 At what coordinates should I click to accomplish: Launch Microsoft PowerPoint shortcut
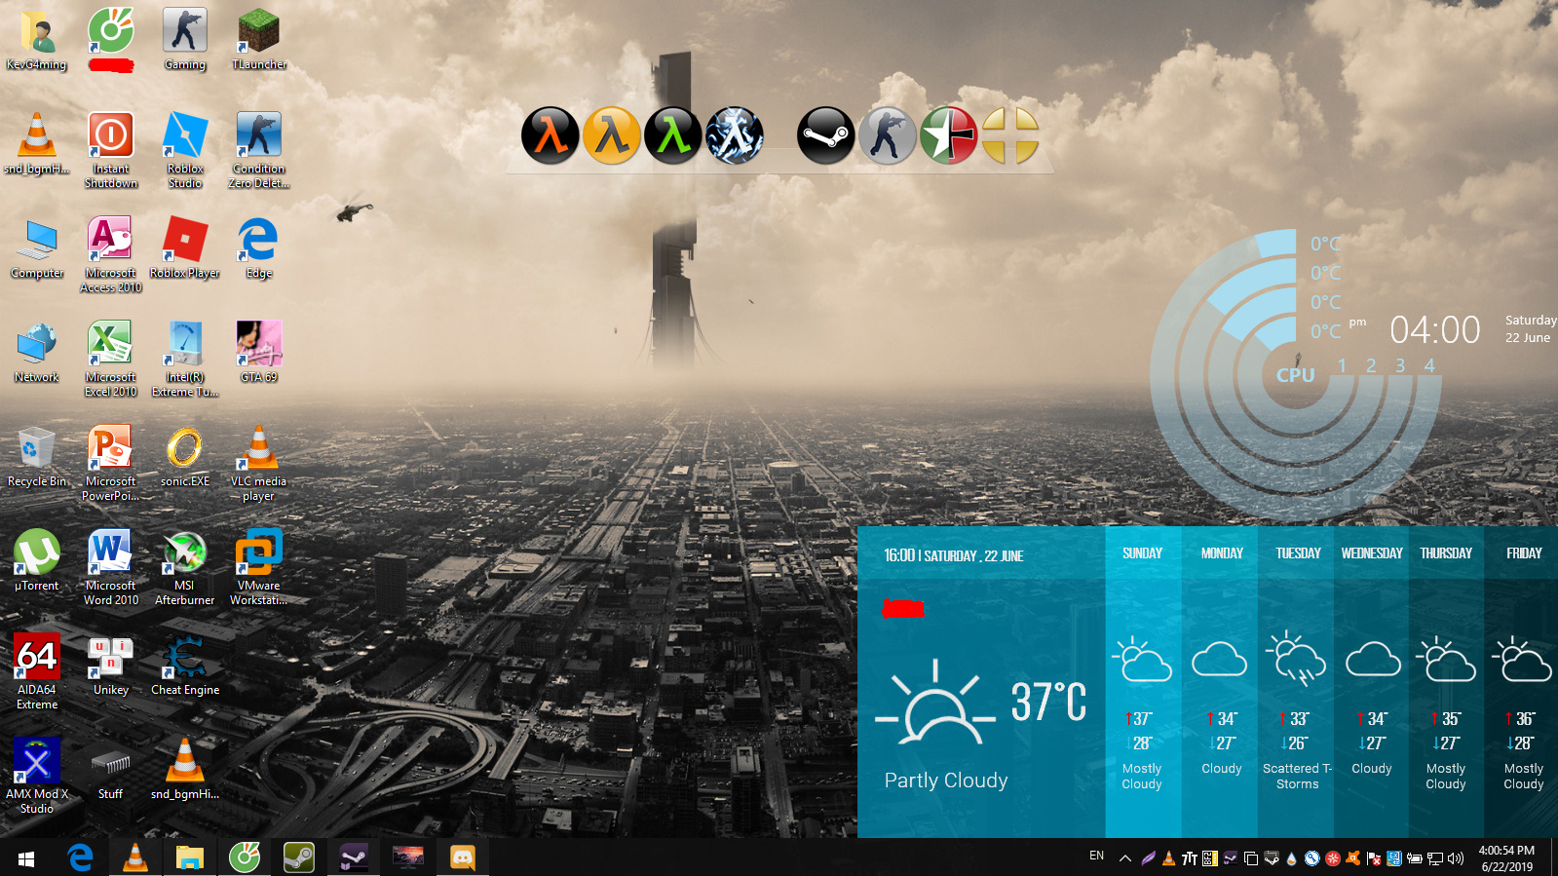point(111,463)
